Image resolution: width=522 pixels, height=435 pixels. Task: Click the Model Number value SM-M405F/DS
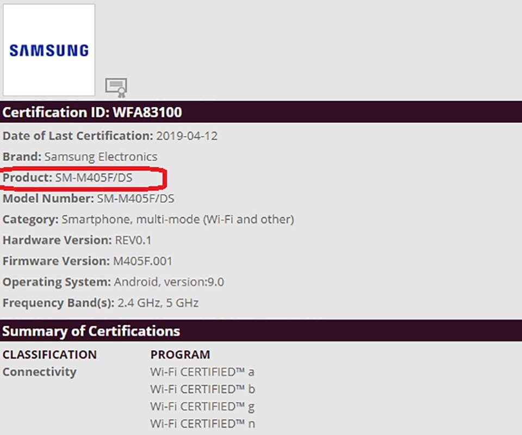(x=135, y=198)
